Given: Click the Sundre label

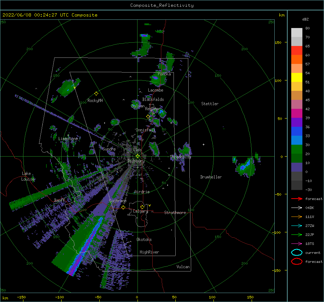Looking at the screenshot, I should pyautogui.click(x=109, y=149).
